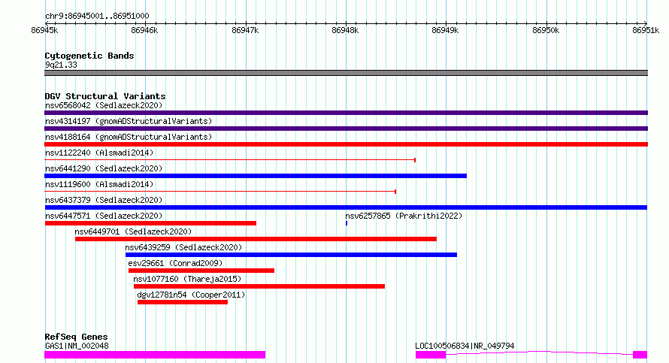This screenshot has height=363, width=669.
Task: Click the small nsv6257865 (Prakrithi2022) blue marker
Action: [x=347, y=223]
